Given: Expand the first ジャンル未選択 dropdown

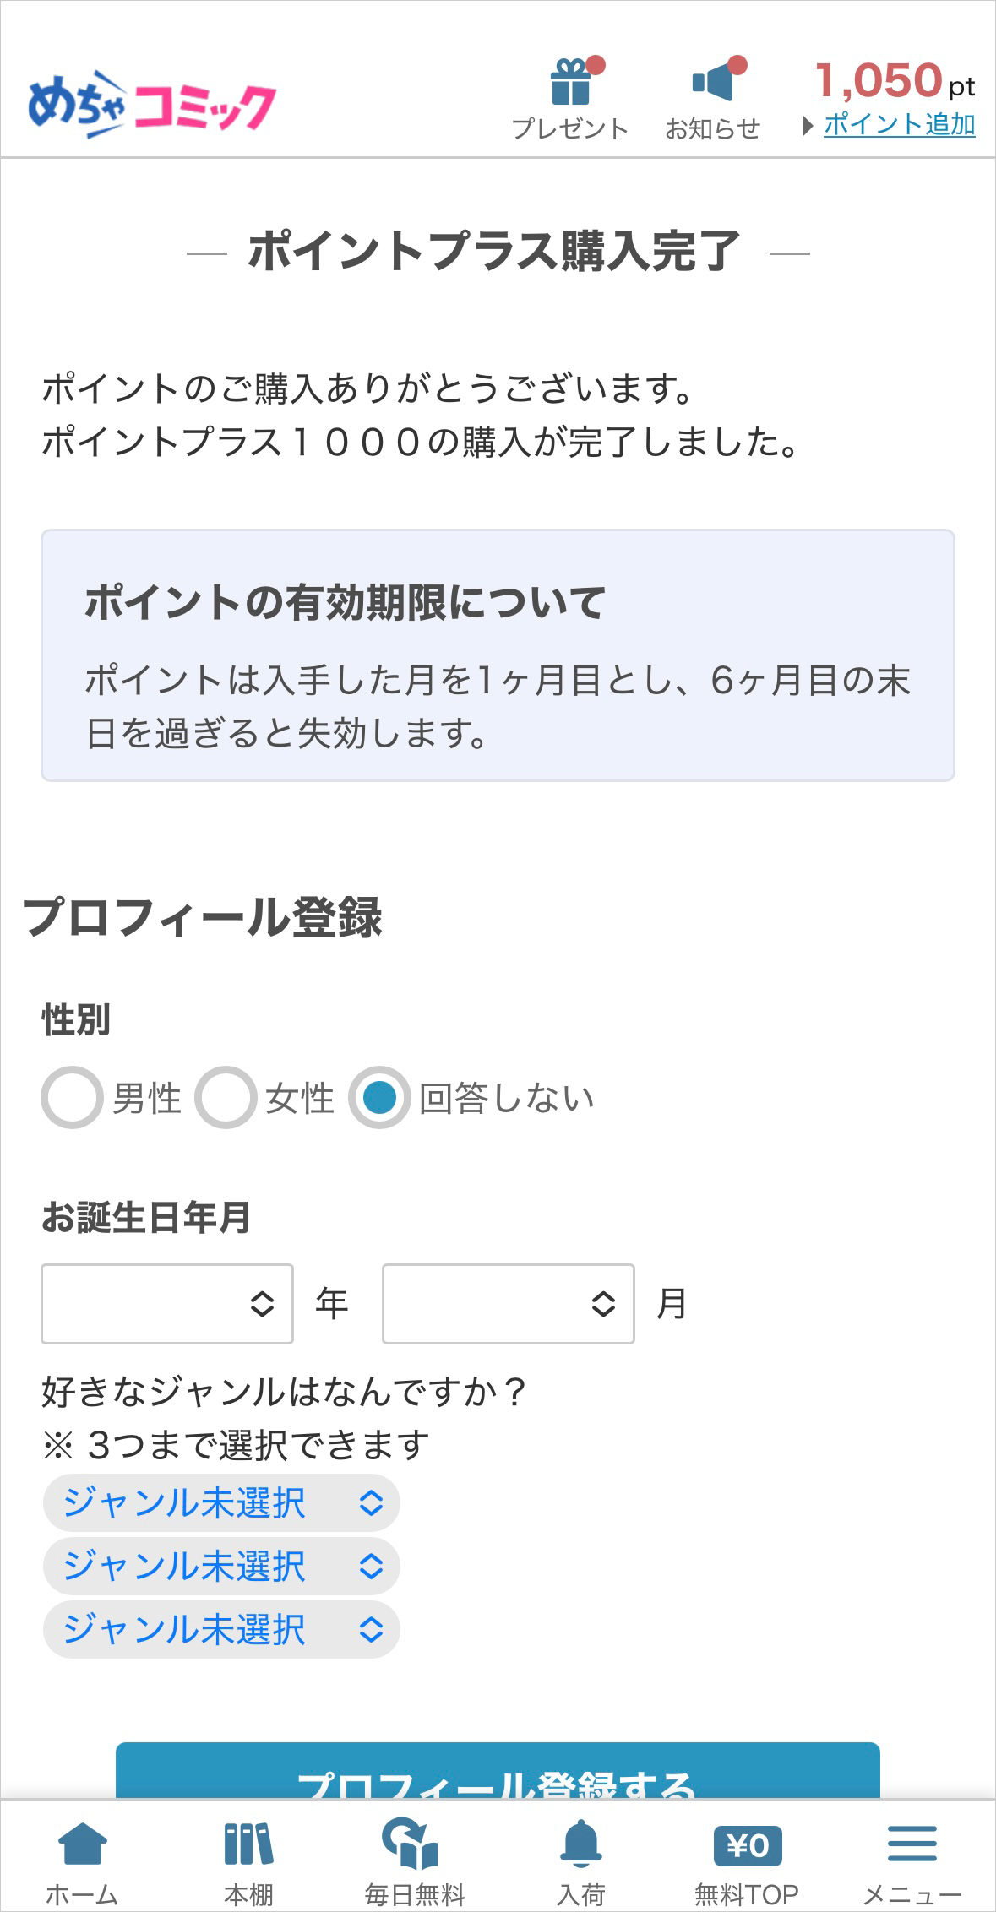Looking at the screenshot, I should pos(221,1503).
